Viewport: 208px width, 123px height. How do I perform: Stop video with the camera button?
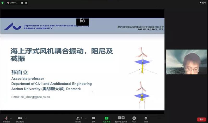pos(20,119)
